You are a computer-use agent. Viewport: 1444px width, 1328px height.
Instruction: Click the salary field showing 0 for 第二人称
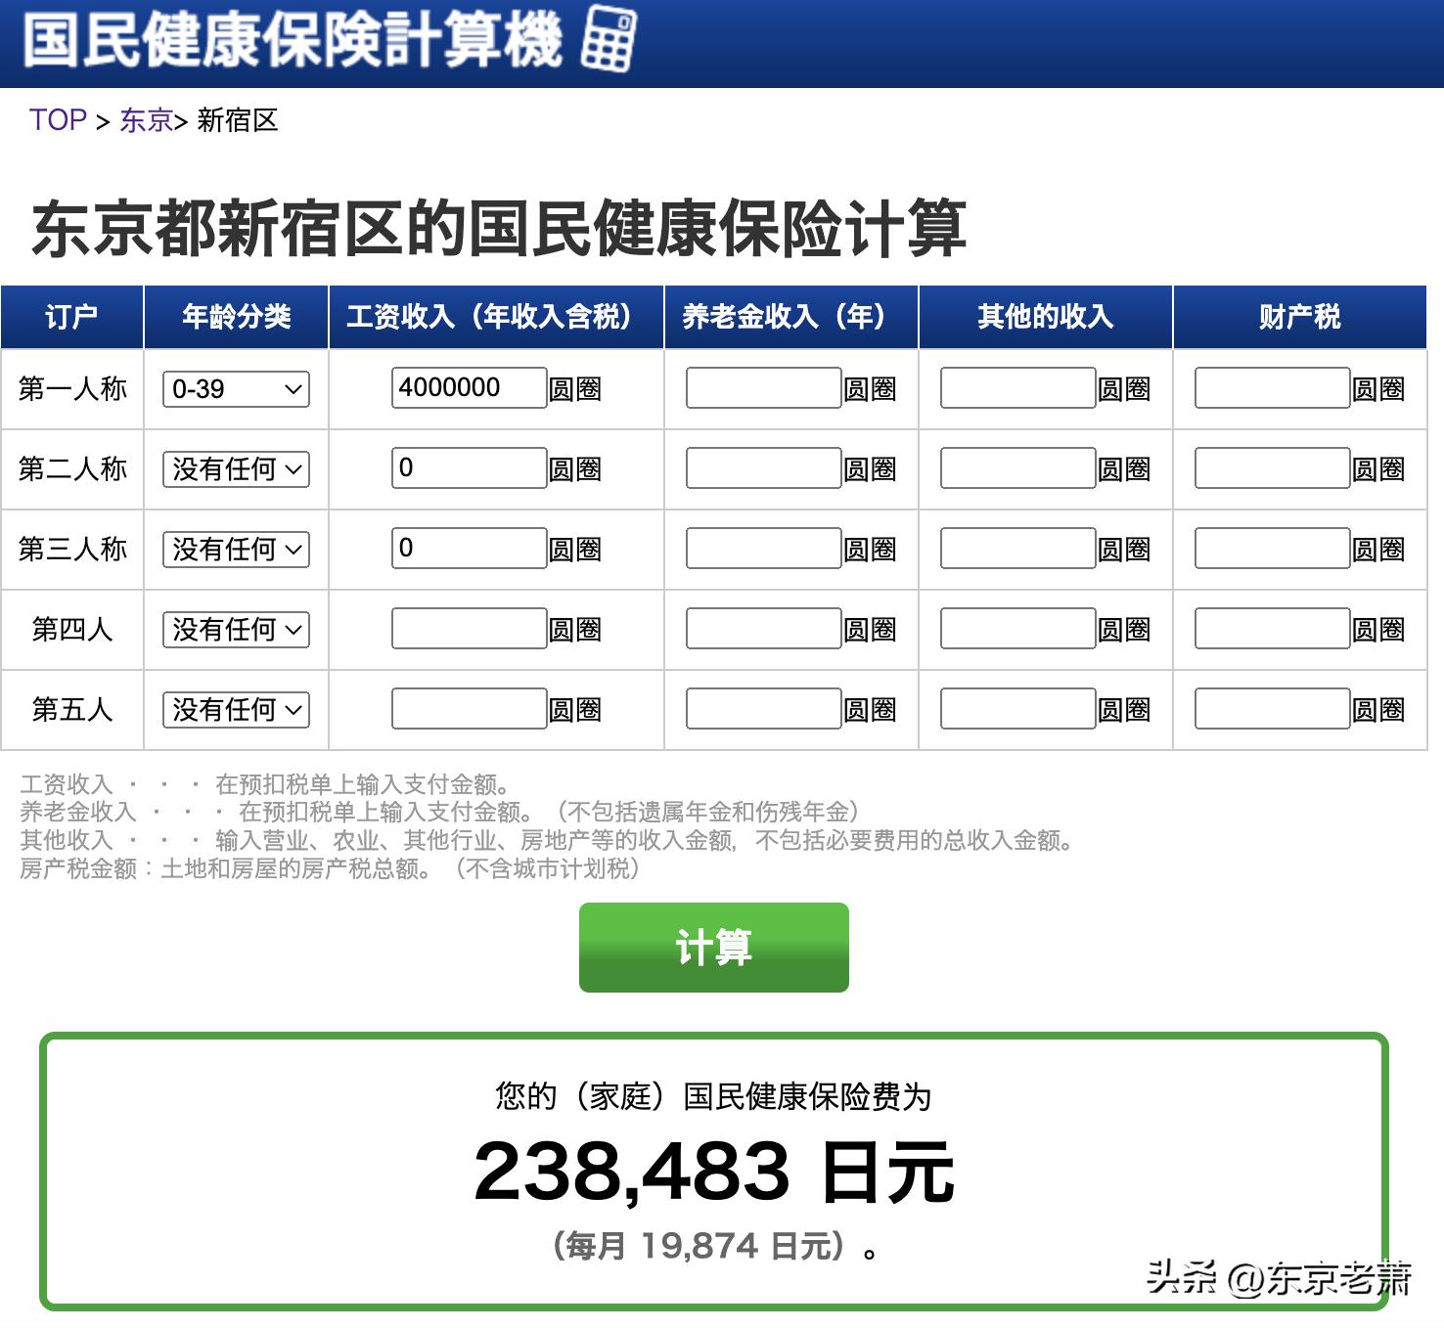[x=468, y=469]
